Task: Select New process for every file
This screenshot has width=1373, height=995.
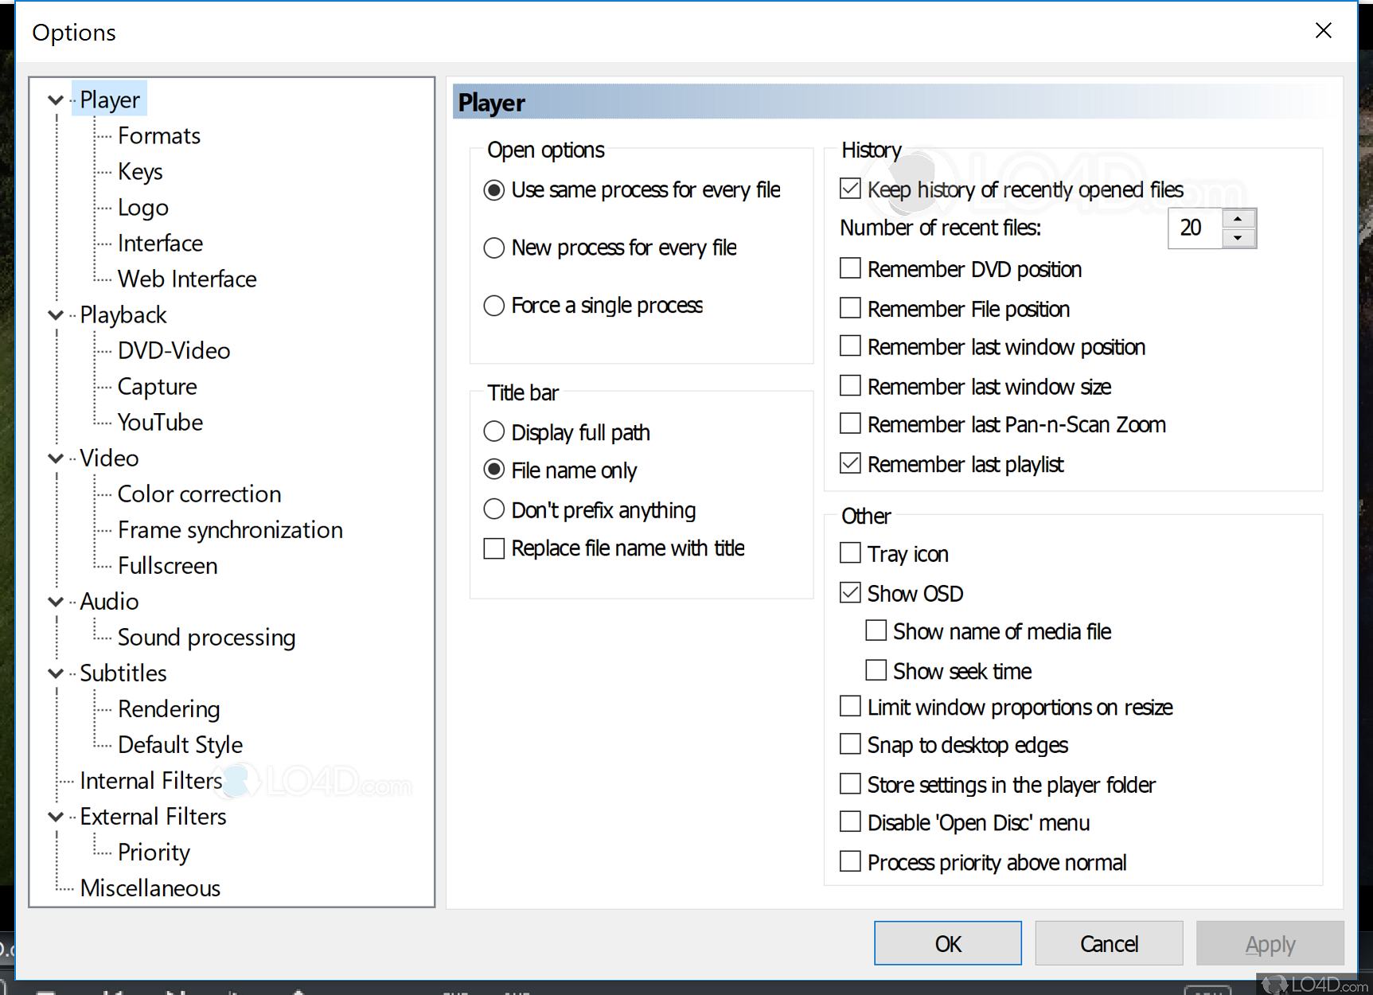Action: pyautogui.click(x=494, y=248)
